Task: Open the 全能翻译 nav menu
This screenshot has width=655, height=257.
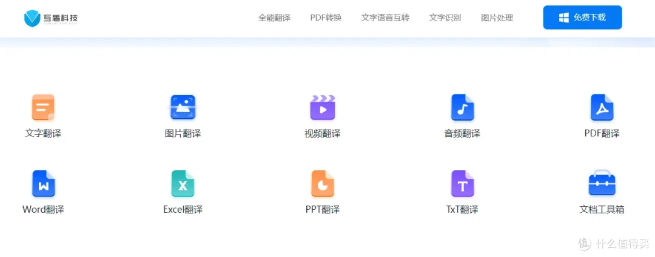Action: pos(275,18)
